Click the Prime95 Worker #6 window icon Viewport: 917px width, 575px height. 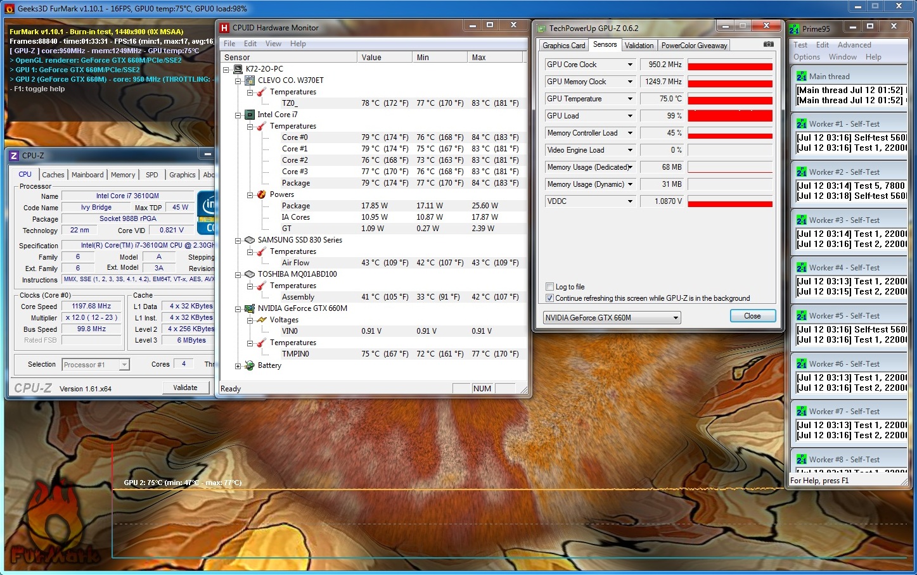tap(802, 363)
